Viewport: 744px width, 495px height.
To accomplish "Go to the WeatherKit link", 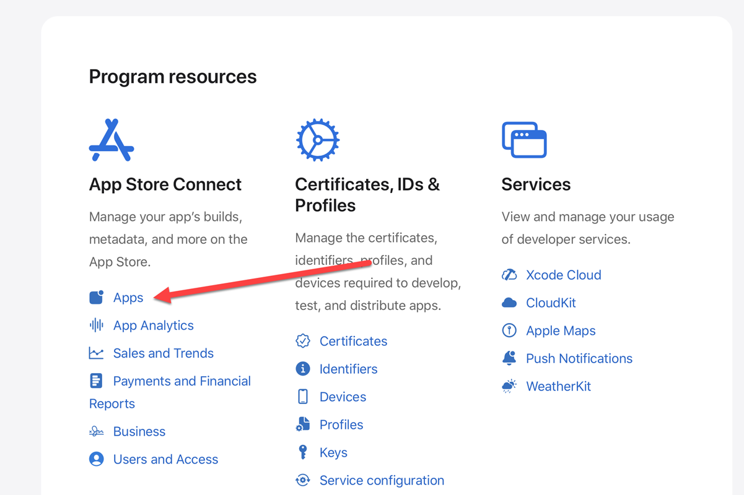I will [x=559, y=386].
